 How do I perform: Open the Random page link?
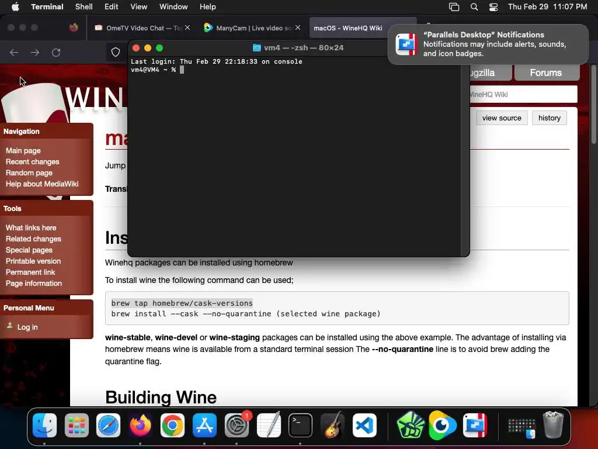29,172
